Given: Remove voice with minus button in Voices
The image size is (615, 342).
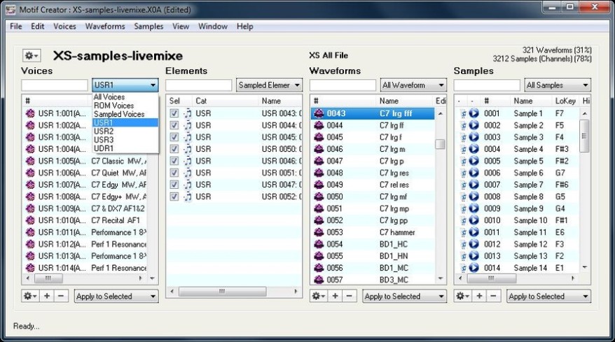Looking at the screenshot, I should (61, 296).
